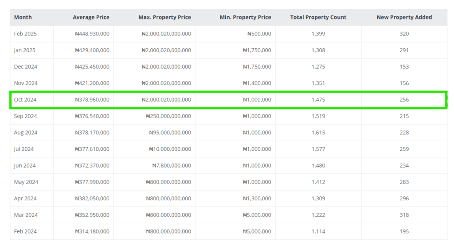This screenshot has height=249, width=454.
Task: Click min price ₦1,400,000
Action: 257,83
